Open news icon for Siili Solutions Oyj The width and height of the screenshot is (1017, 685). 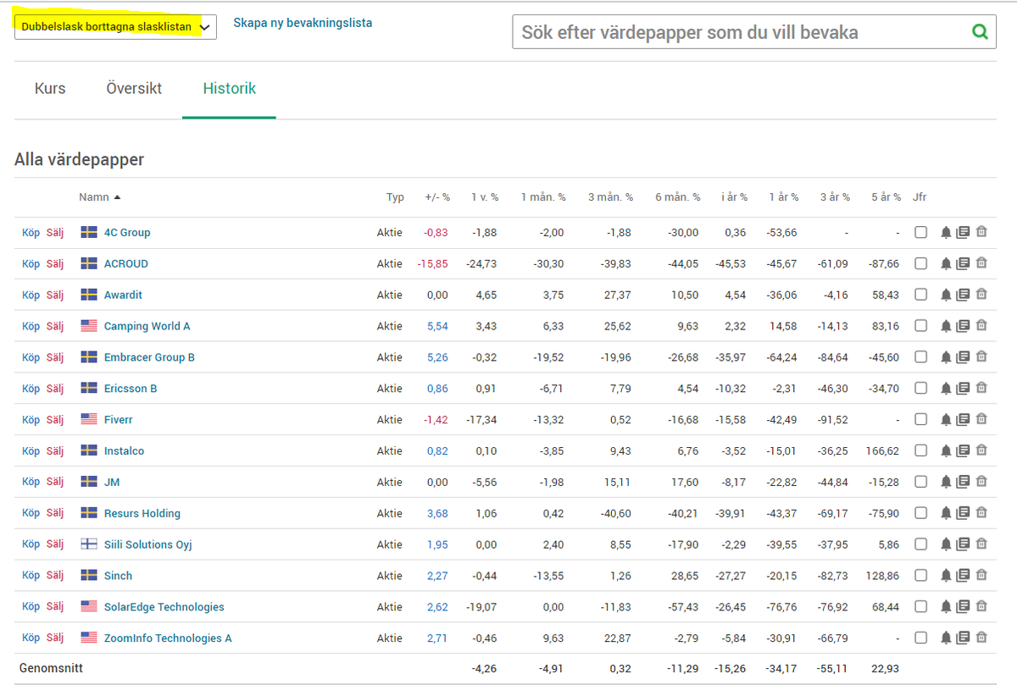pyautogui.click(x=963, y=544)
